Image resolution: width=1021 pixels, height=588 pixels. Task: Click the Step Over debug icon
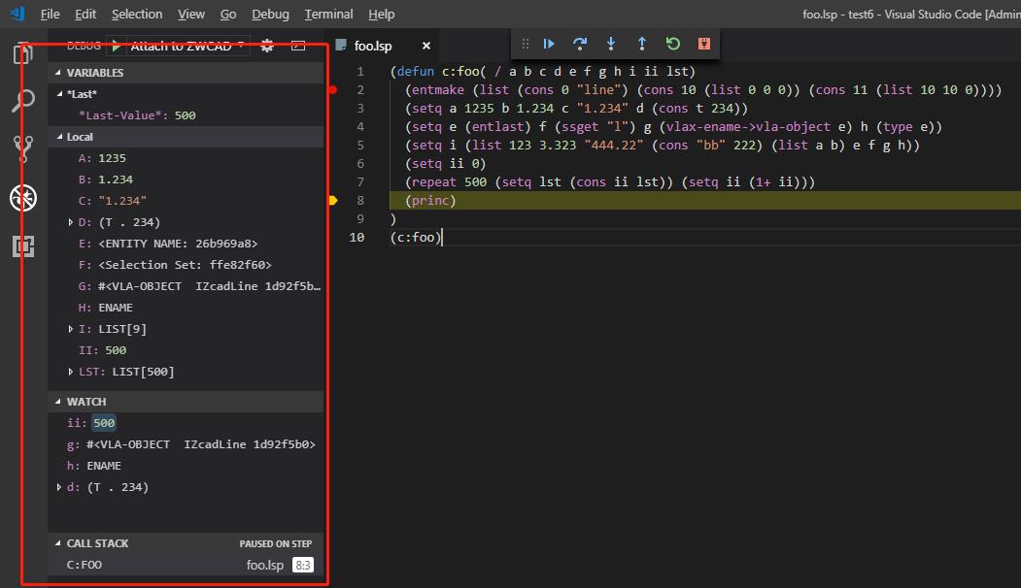580,44
